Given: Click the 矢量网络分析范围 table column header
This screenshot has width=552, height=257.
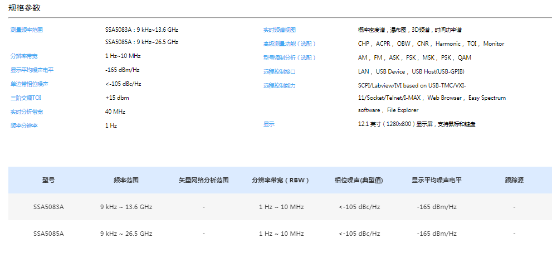Looking at the screenshot, I should pyautogui.click(x=204, y=180).
